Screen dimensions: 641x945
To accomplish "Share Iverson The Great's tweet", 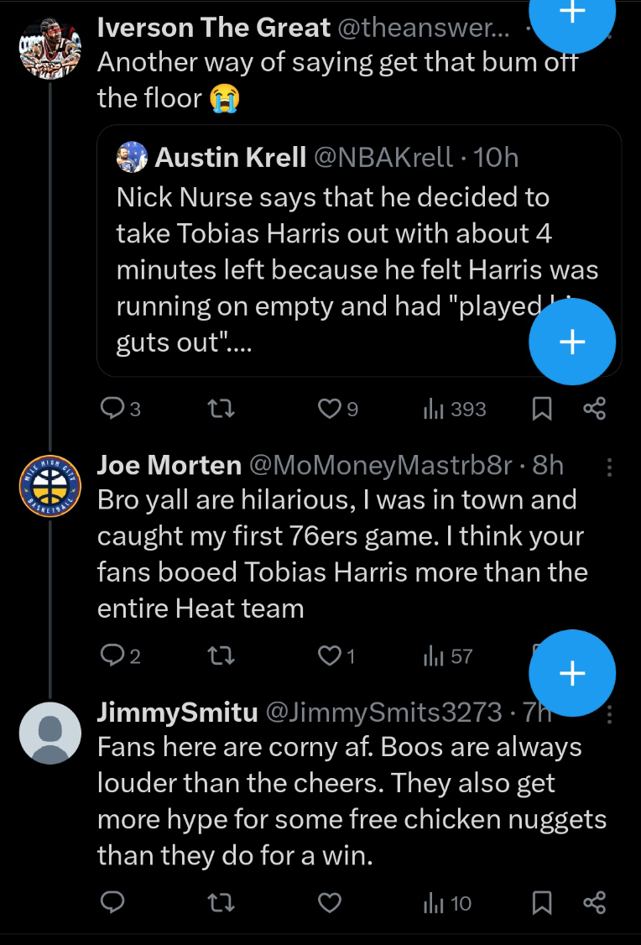I will pos(594,409).
